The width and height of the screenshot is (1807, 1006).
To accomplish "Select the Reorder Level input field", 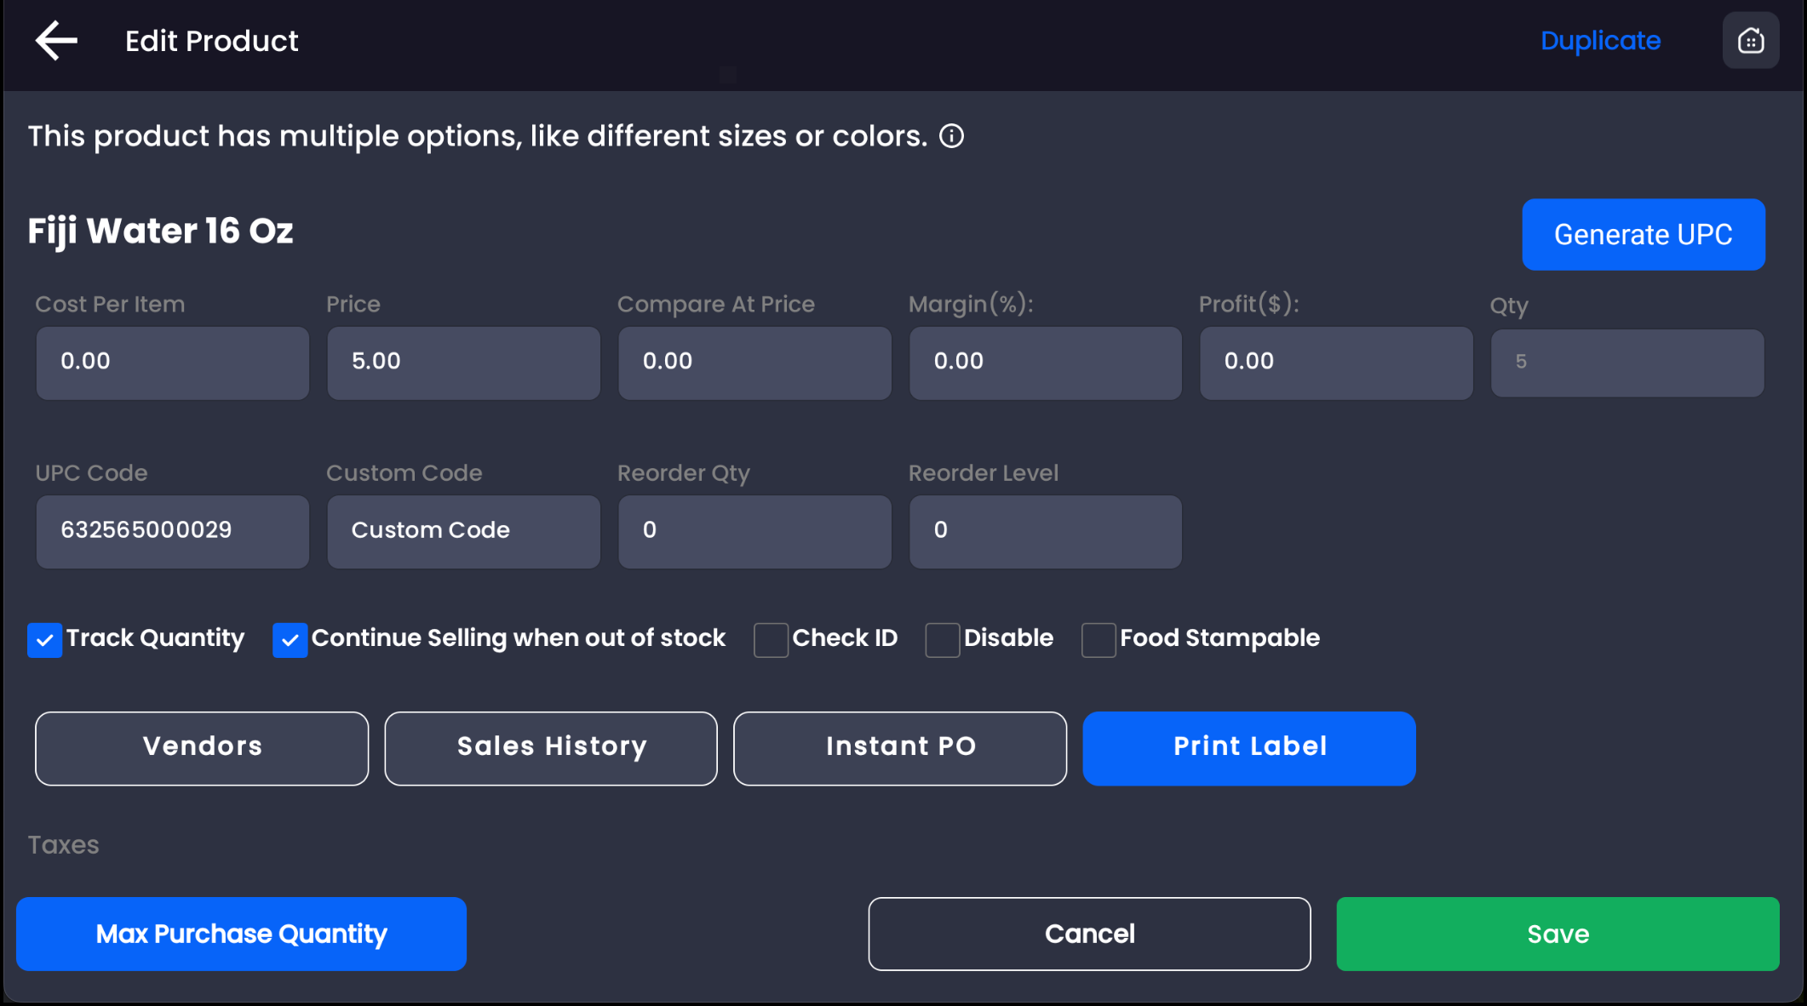I will (x=1046, y=531).
